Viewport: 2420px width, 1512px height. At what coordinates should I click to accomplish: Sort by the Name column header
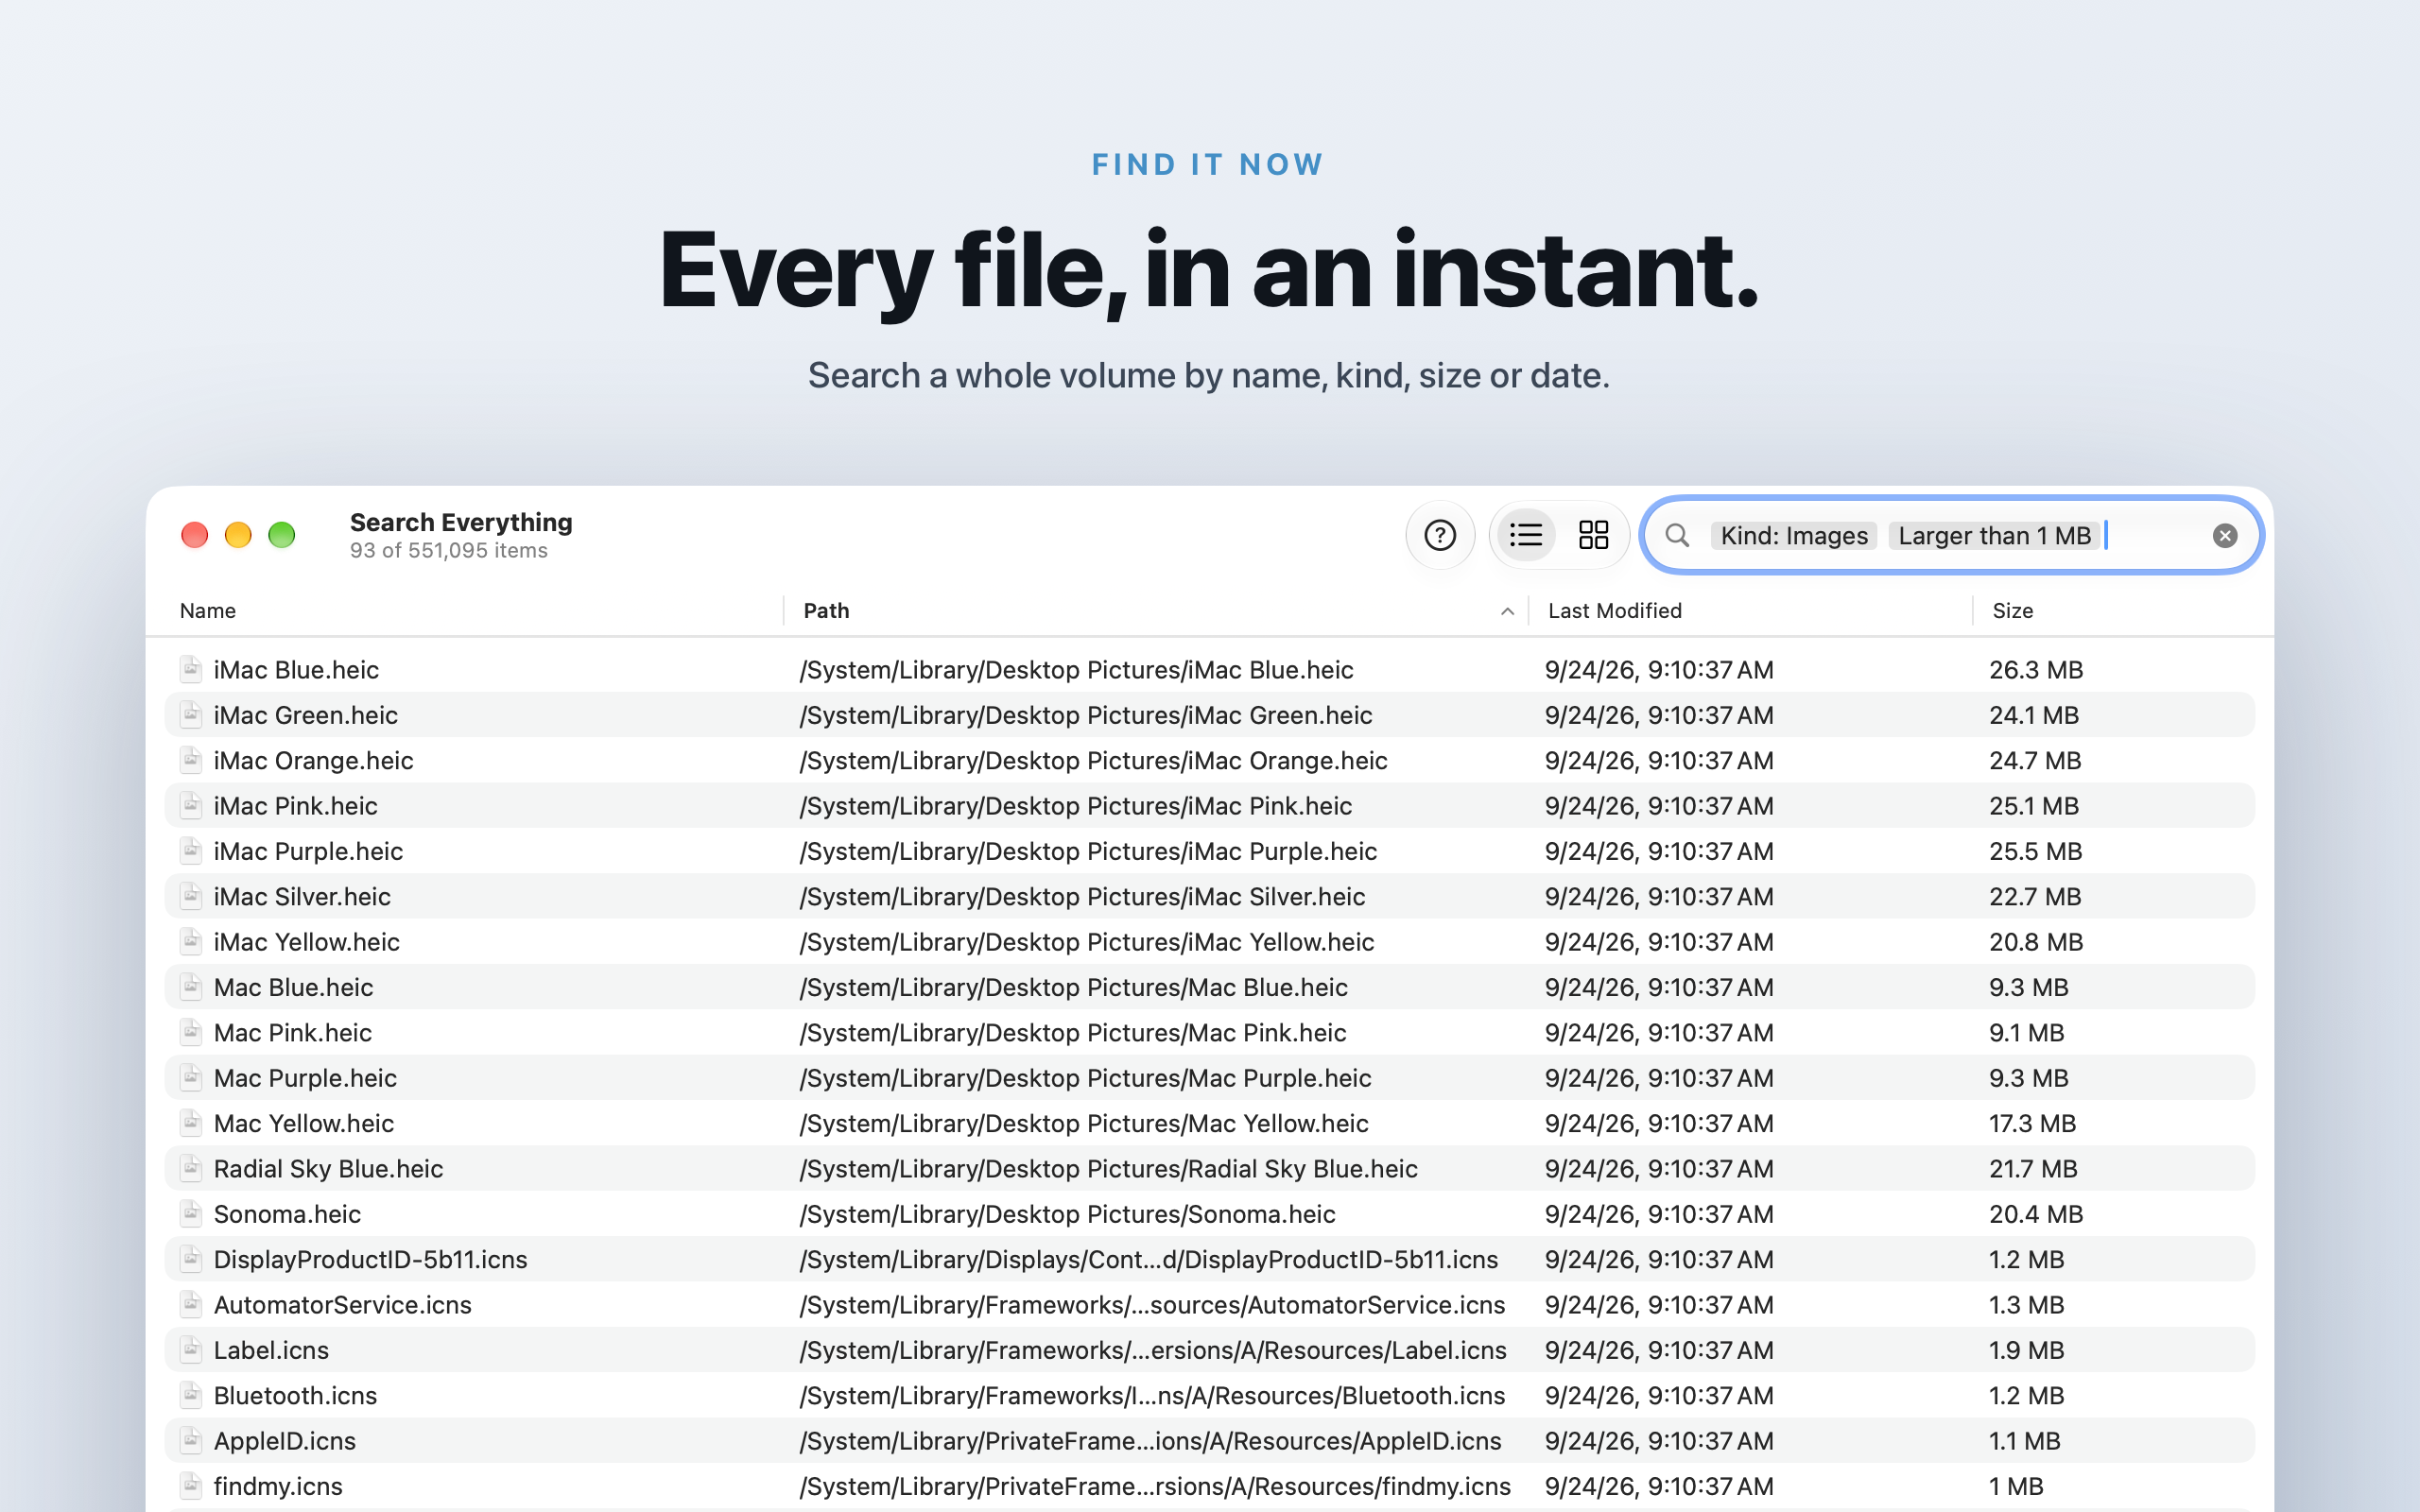(x=208, y=610)
